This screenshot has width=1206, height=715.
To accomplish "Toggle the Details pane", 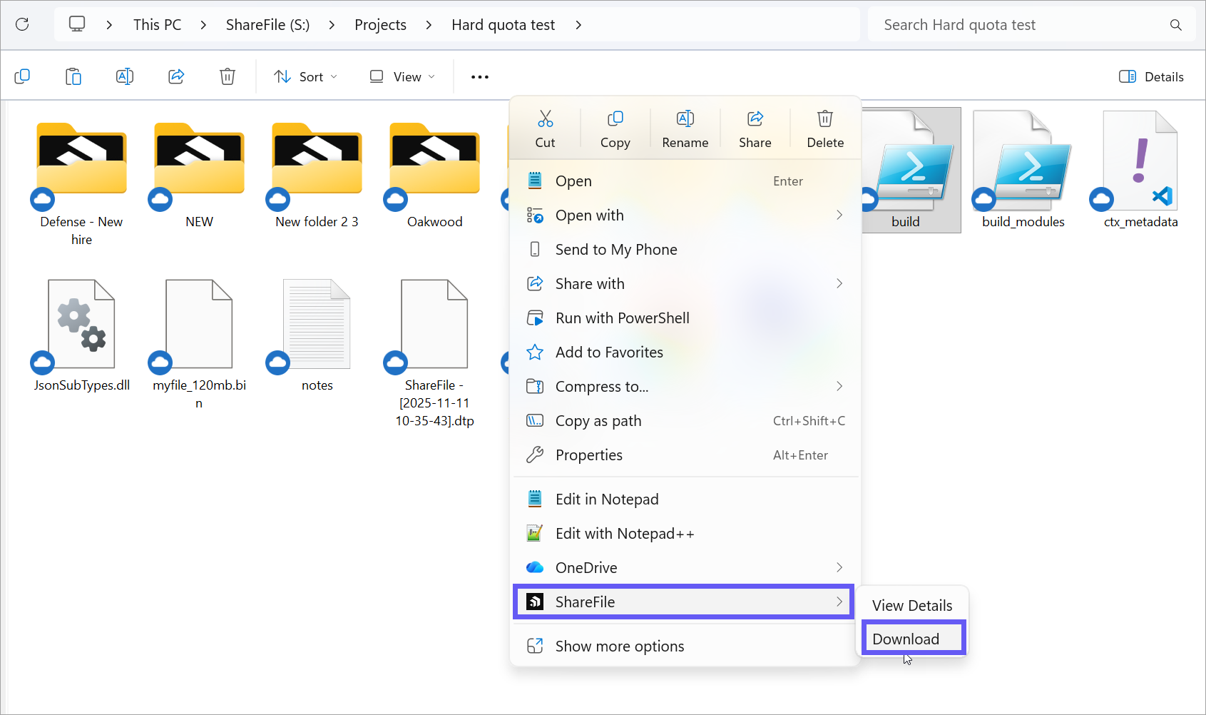I will 1150,76.
